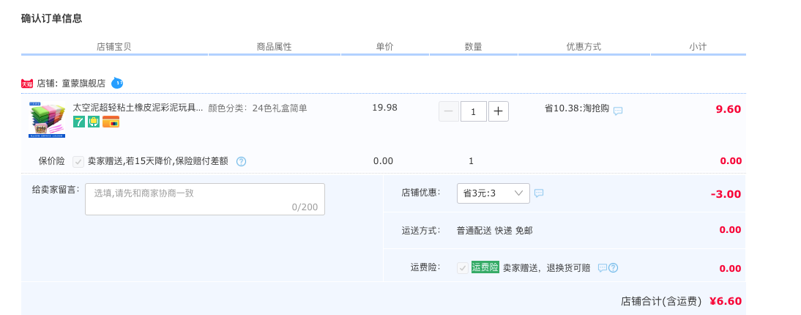
Task: Click the comment bubble icon in the 运费险 row
Action: (603, 267)
